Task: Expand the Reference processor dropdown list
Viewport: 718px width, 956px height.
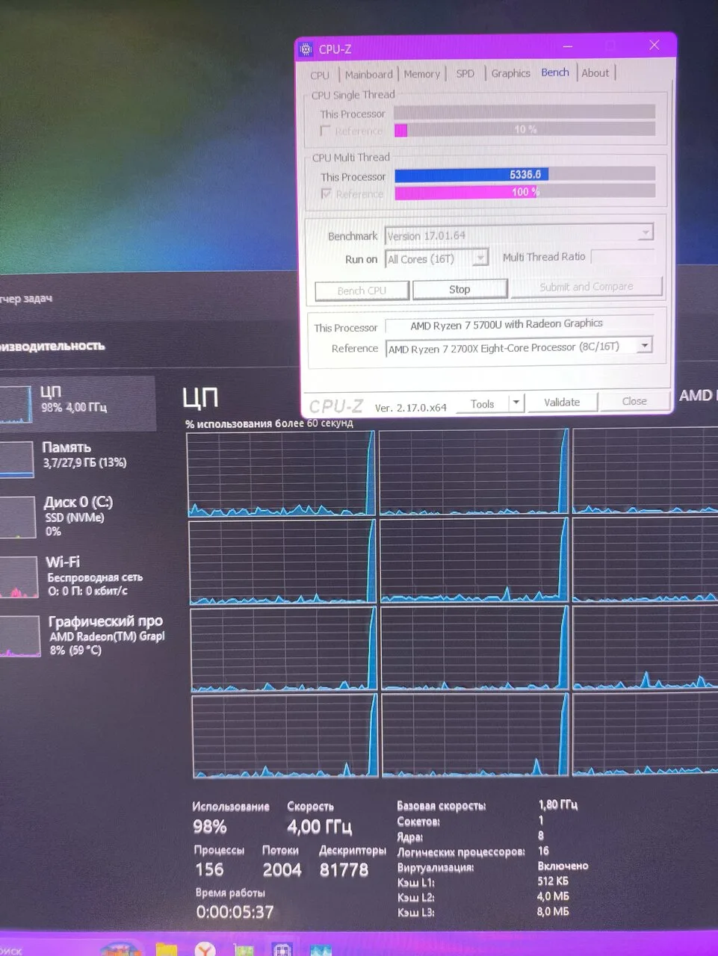Action: 644,346
